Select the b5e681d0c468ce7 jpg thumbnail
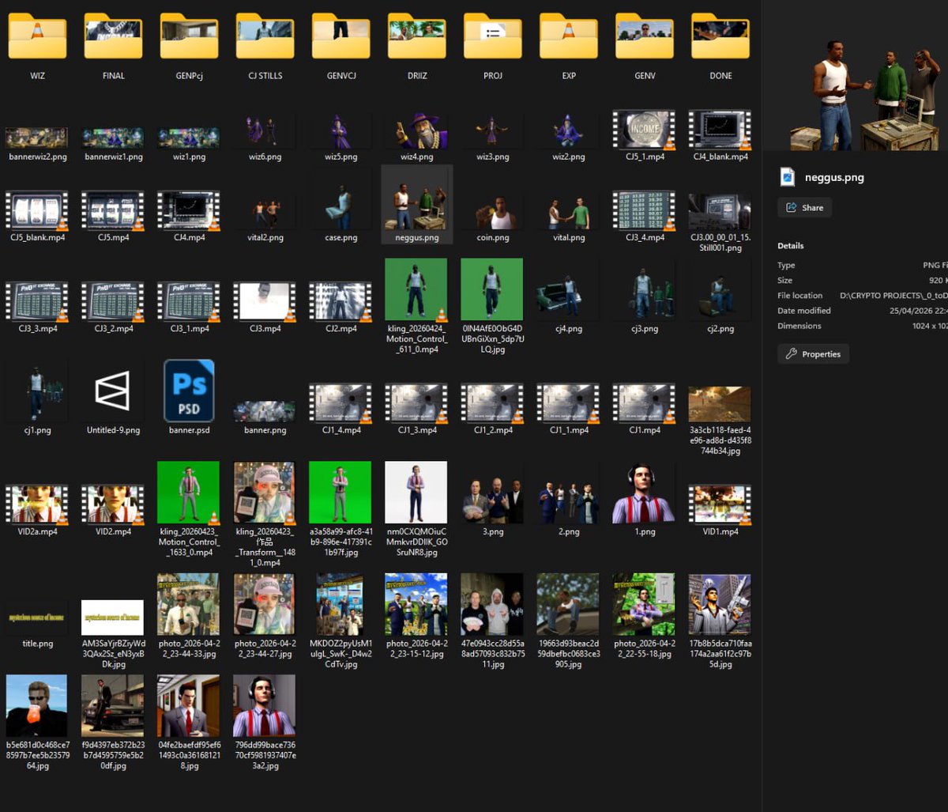948x812 pixels. pyautogui.click(x=37, y=705)
